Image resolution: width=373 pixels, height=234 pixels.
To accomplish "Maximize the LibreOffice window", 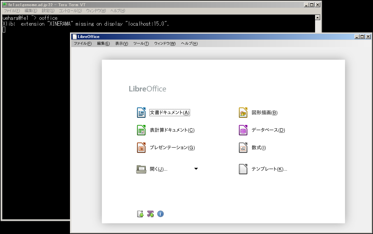I will pyautogui.click(x=362, y=37).
